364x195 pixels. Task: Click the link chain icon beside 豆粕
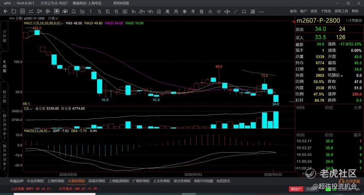tap(11, 18)
